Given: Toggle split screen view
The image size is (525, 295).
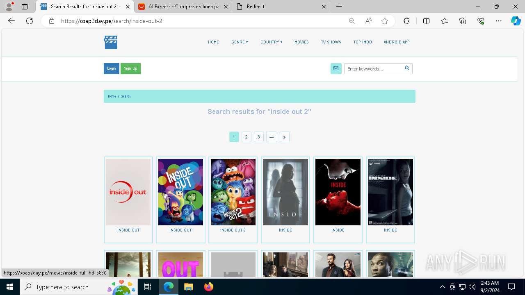Looking at the screenshot, I should pyautogui.click(x=426, y=21).
